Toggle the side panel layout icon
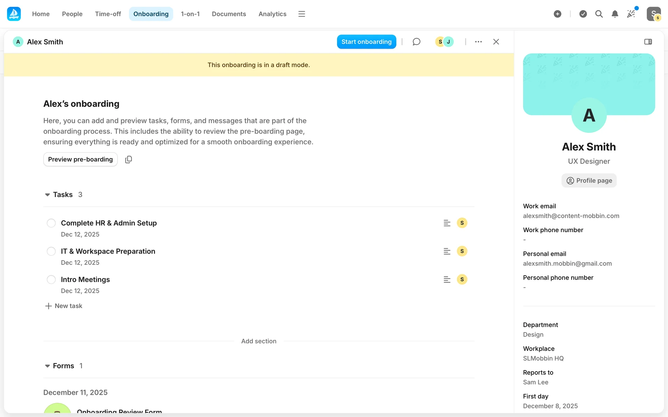Viewport: 668px width, 417px height. coord(648,42)
